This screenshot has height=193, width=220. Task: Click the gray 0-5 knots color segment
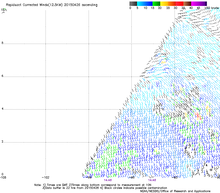(x=133, y=4)
